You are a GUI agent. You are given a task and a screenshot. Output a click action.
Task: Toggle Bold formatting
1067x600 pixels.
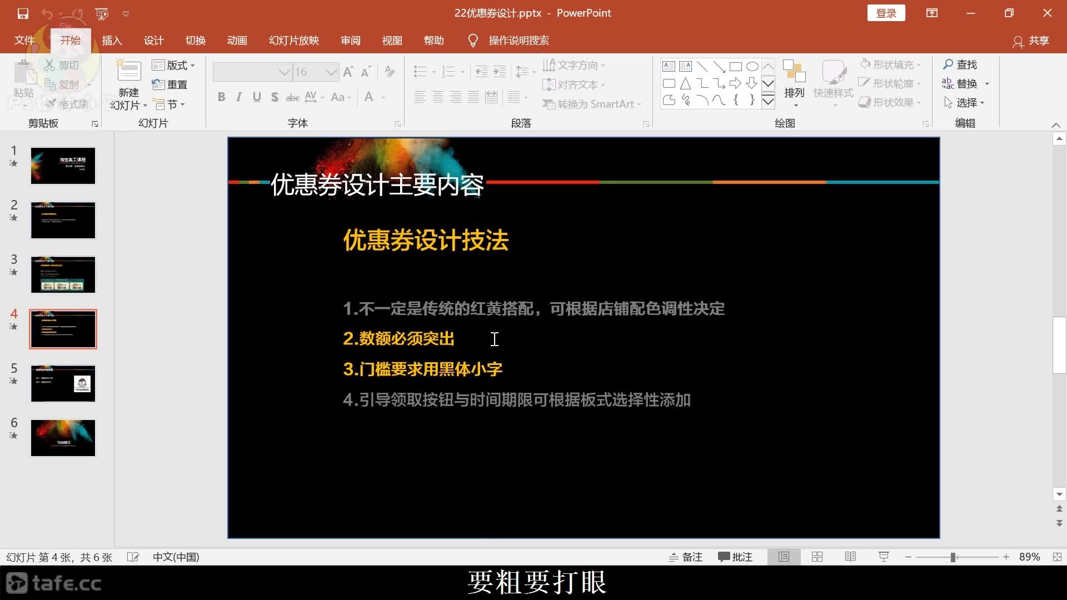[221, 97]
